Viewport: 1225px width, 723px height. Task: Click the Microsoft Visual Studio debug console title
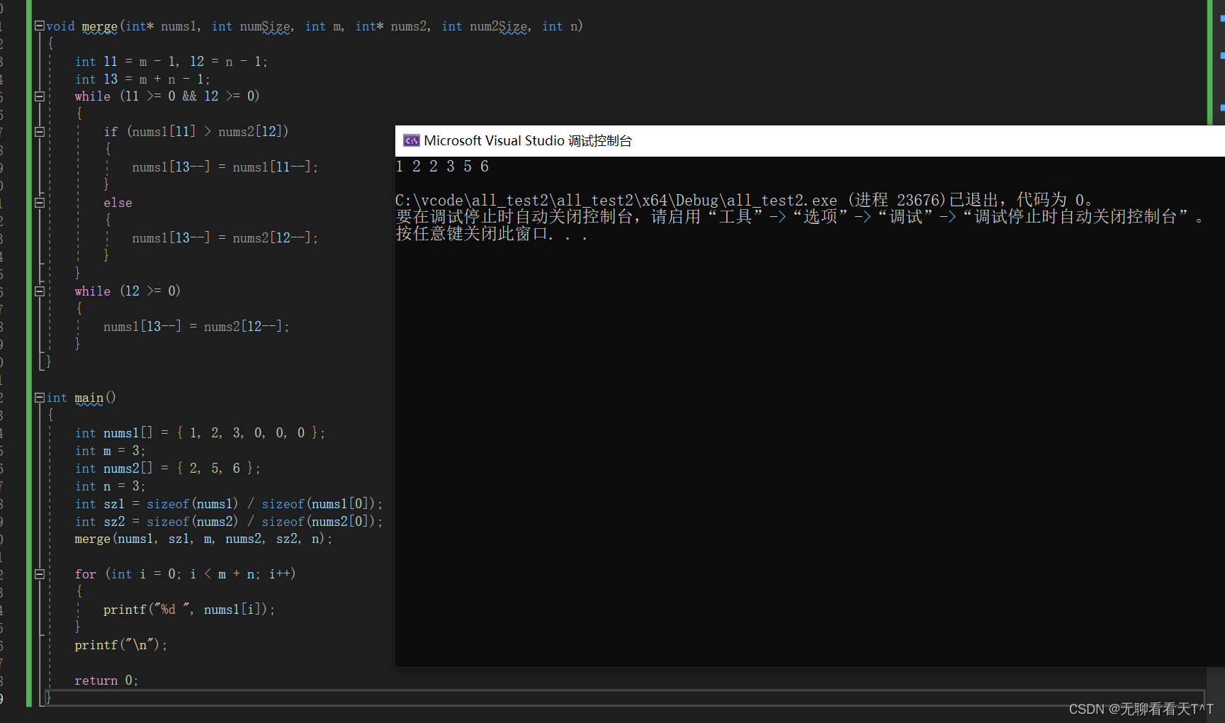(528, 140)
